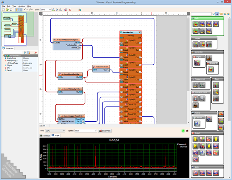
Task: Click the Generators palette group header
Action: point(207,52)
